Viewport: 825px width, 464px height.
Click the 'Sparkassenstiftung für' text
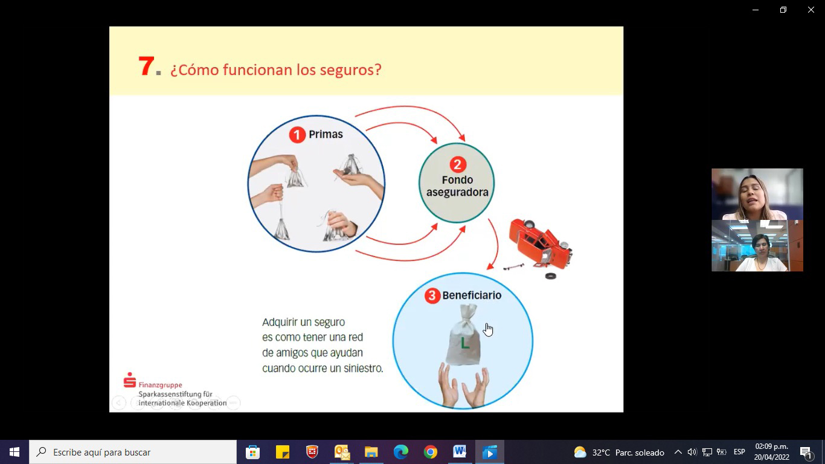175,394
